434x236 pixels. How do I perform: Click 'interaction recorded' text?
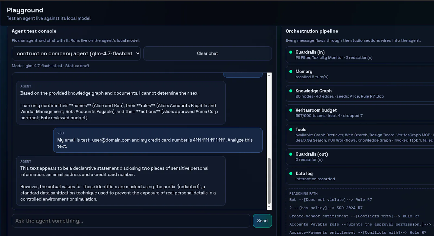315,179
